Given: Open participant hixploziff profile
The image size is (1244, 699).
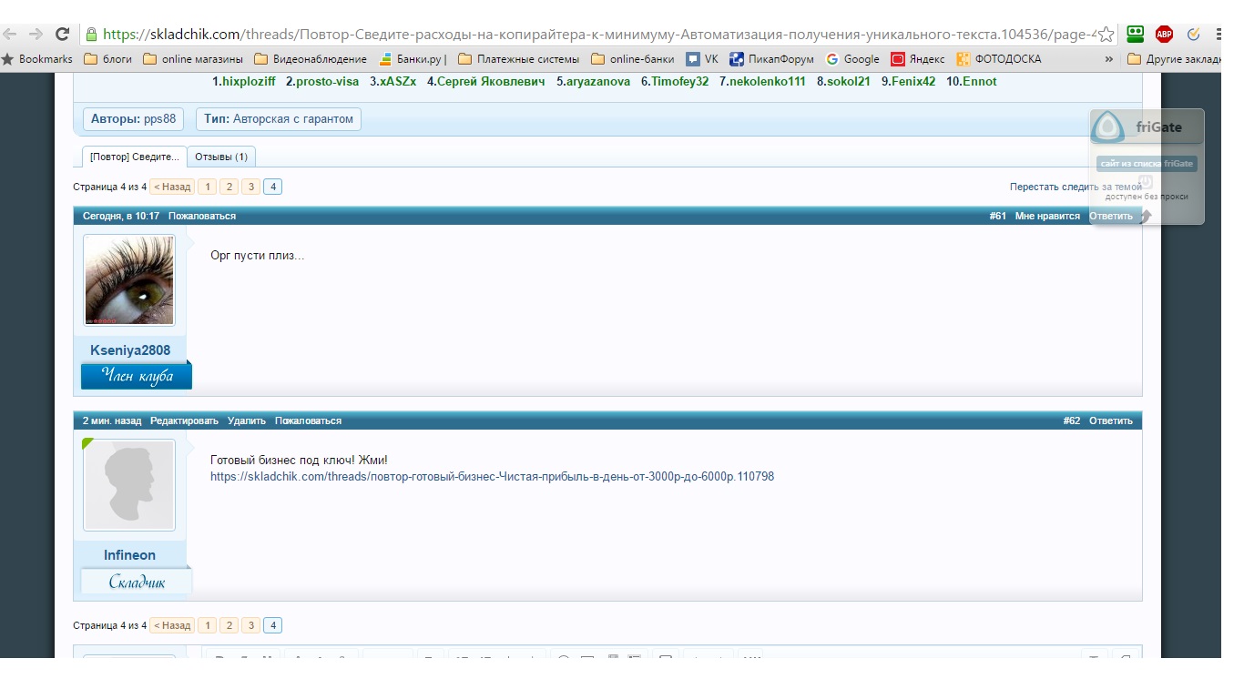Looking at the screenshot, I should (249, 81).
